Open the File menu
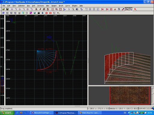 4,6
